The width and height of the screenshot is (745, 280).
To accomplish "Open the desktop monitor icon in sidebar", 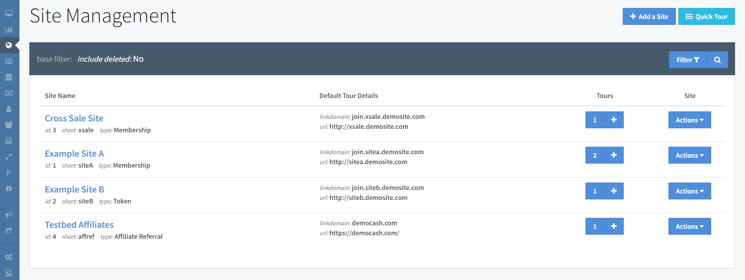I will coord(8,13).
